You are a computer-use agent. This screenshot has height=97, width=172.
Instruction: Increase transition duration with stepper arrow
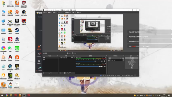coord(123,60)
